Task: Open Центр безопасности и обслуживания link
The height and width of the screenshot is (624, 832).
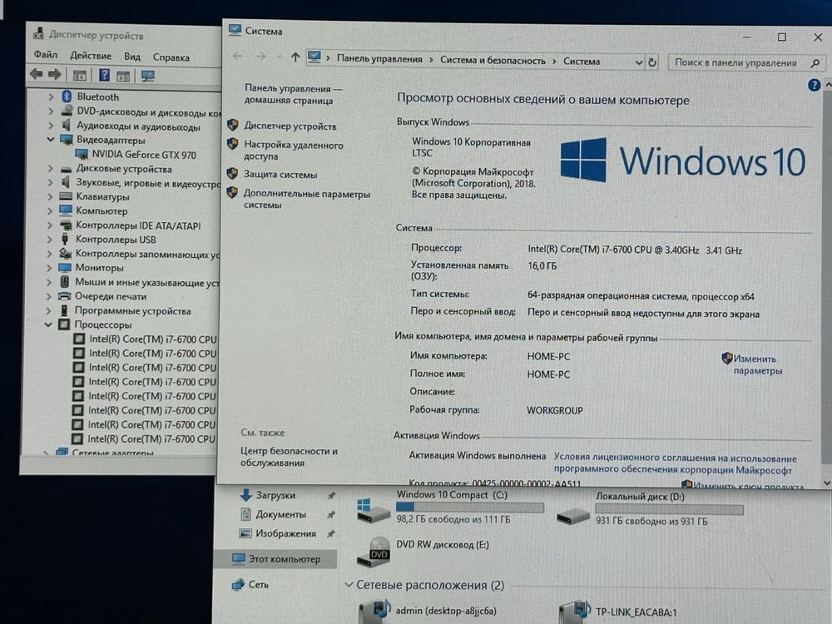Action: [289, 456]
